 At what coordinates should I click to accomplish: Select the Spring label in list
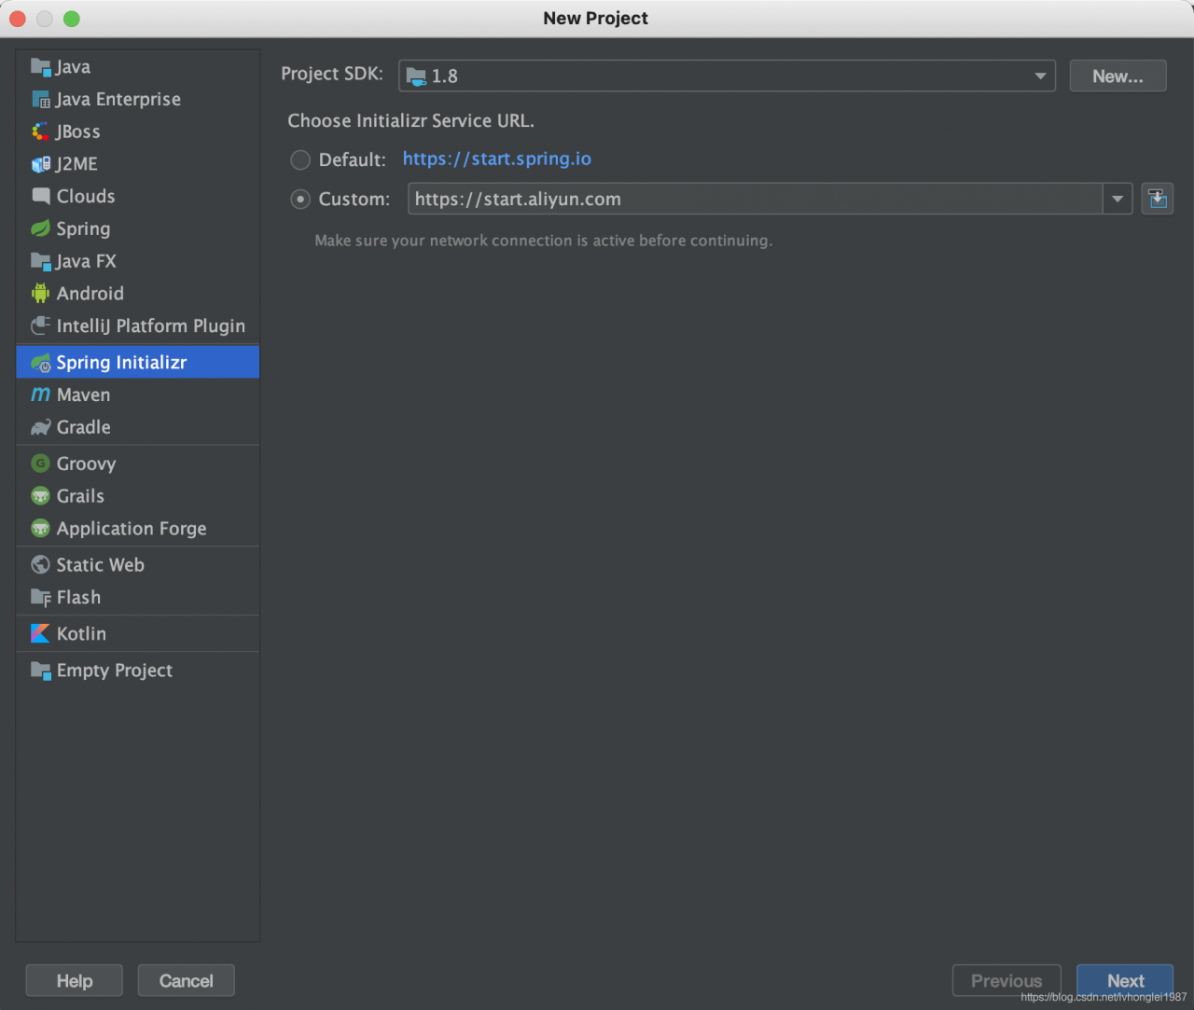[83, 229]
